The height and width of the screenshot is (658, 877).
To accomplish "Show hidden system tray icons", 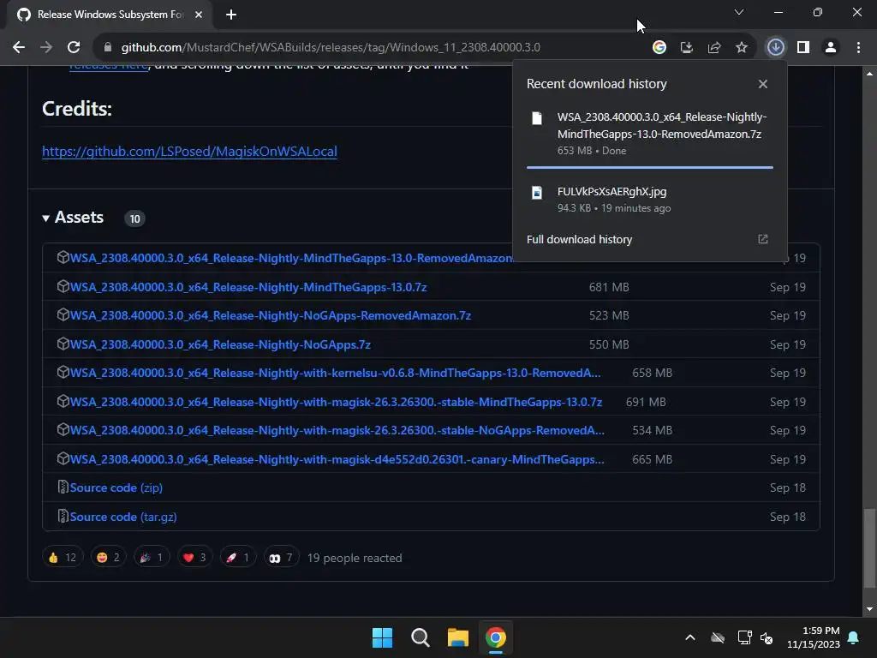I will tap(690, 637).
